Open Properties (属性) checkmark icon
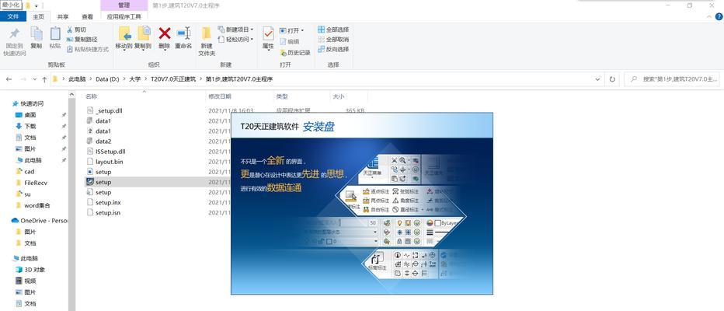The image size is (724, 311). tap(268, 33)
